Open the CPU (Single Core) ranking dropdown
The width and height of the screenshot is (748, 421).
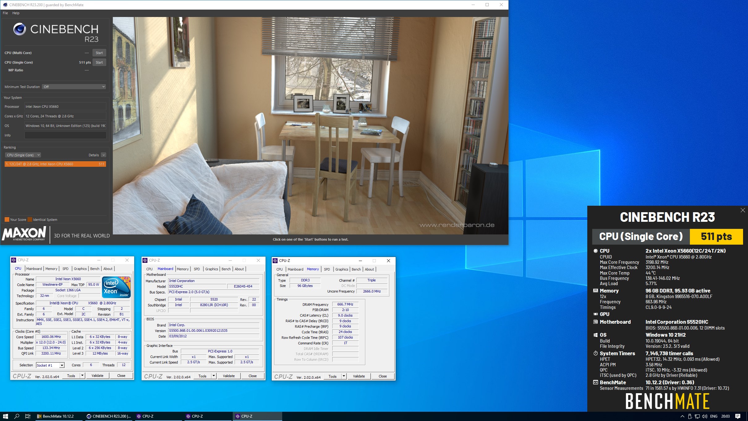23,155
